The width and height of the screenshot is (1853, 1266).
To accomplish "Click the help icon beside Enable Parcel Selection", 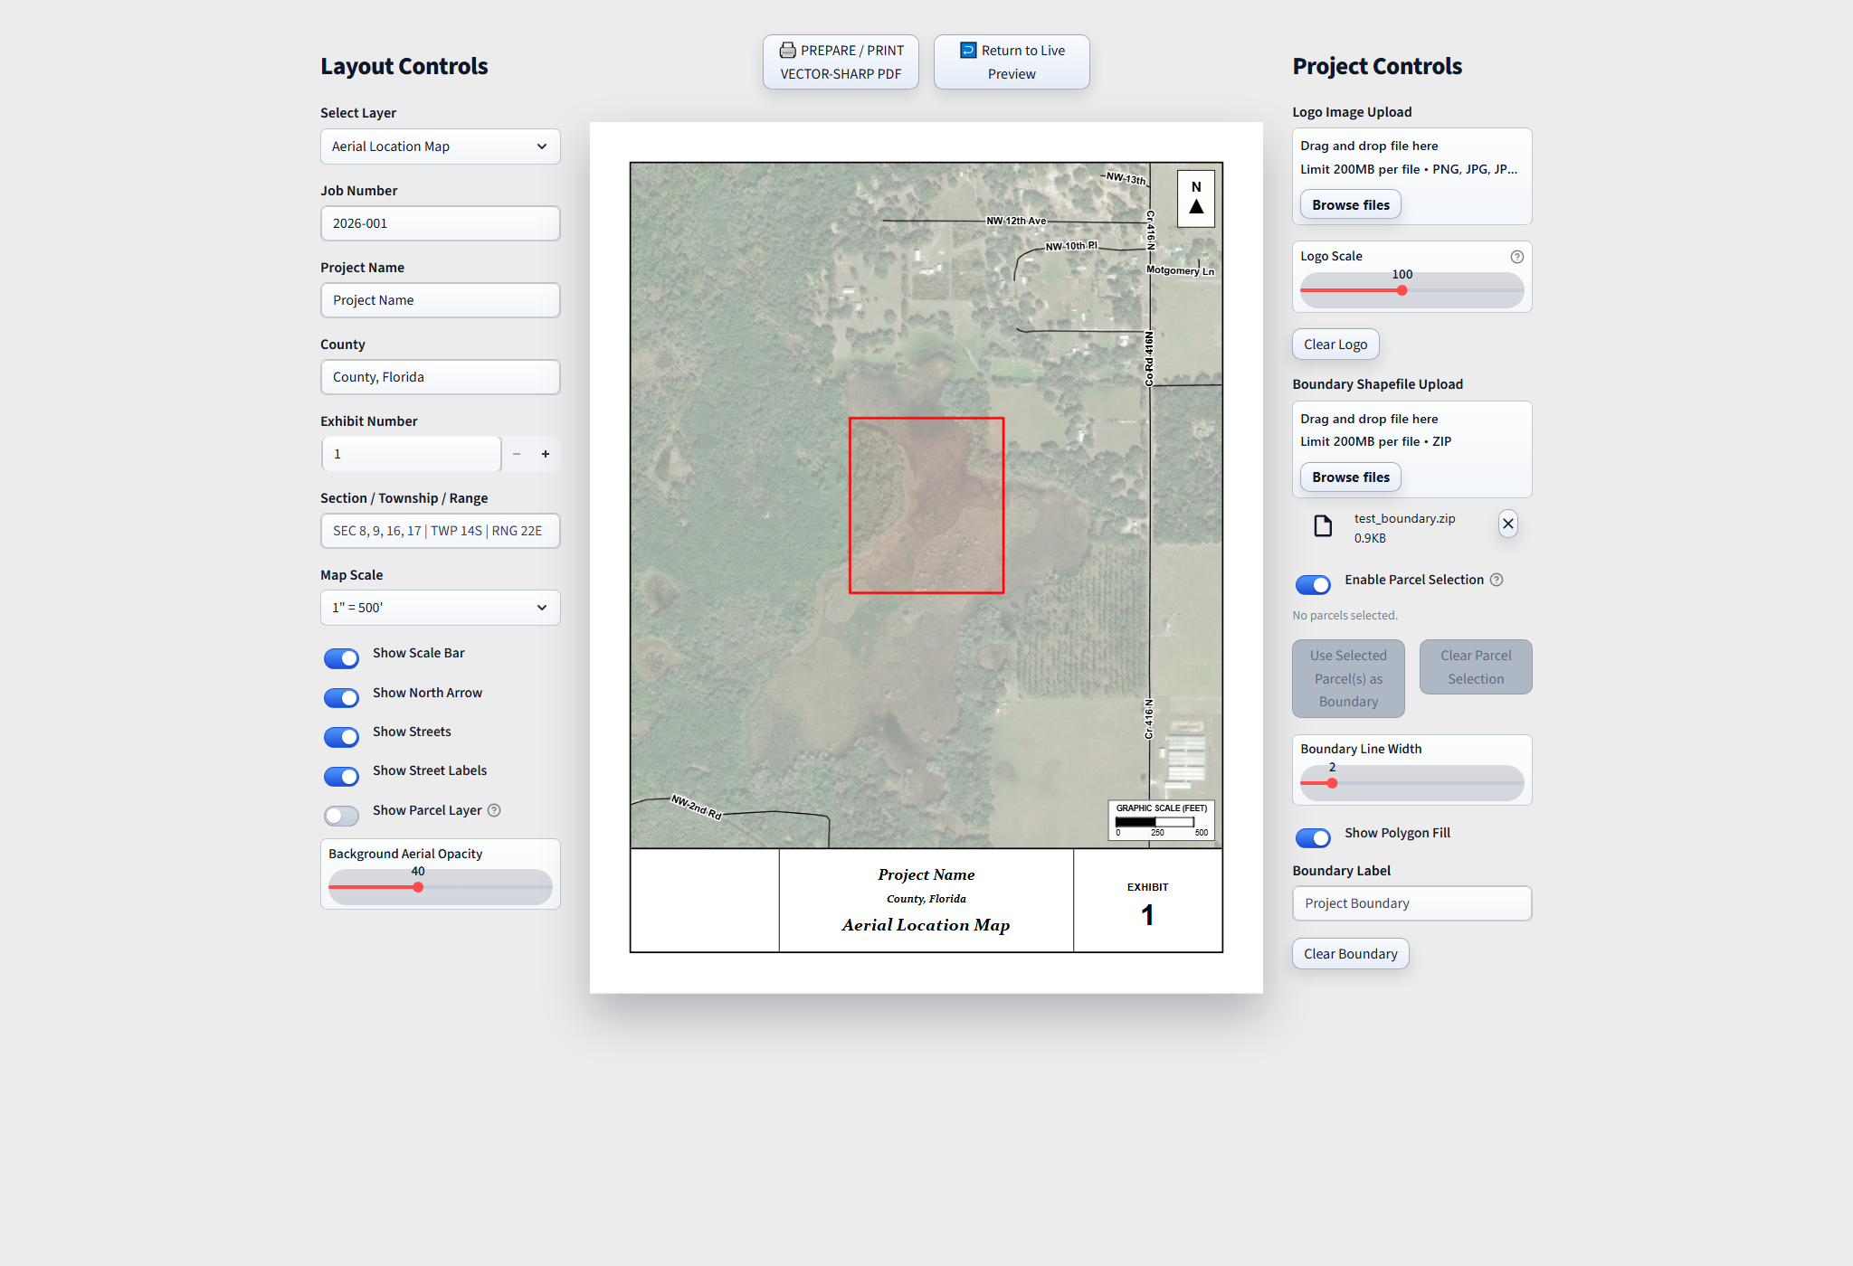I will [1498, 580].
